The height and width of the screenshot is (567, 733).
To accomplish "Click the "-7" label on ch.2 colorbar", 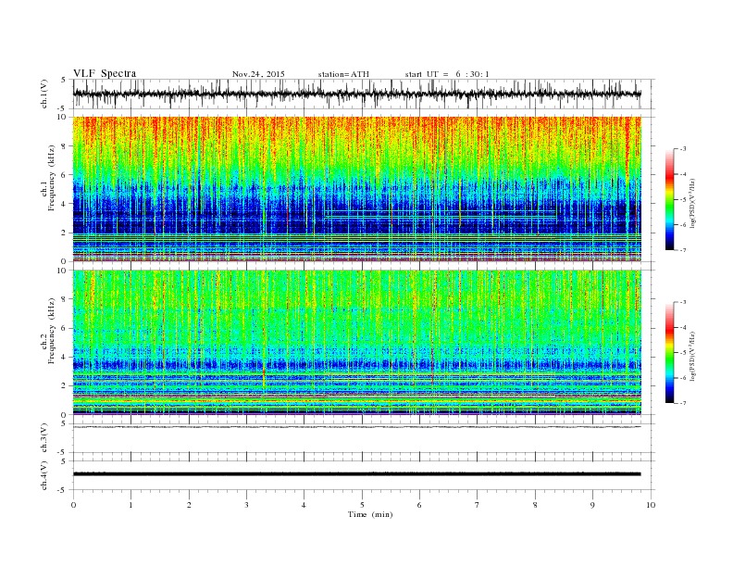I will [683, 403].
